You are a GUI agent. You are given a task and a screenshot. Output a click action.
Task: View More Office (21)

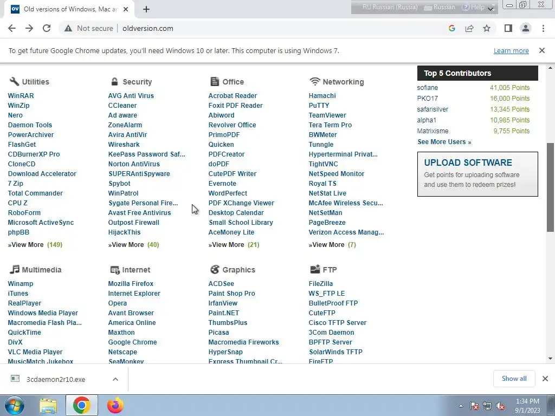tap(234, 245)
